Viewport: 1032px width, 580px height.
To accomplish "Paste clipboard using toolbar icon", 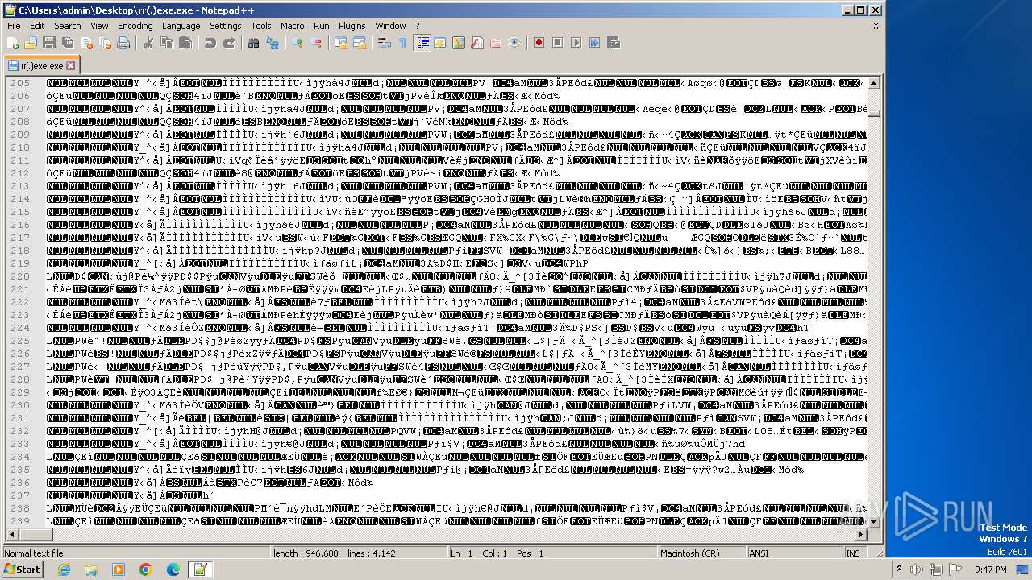I will 185,43.
